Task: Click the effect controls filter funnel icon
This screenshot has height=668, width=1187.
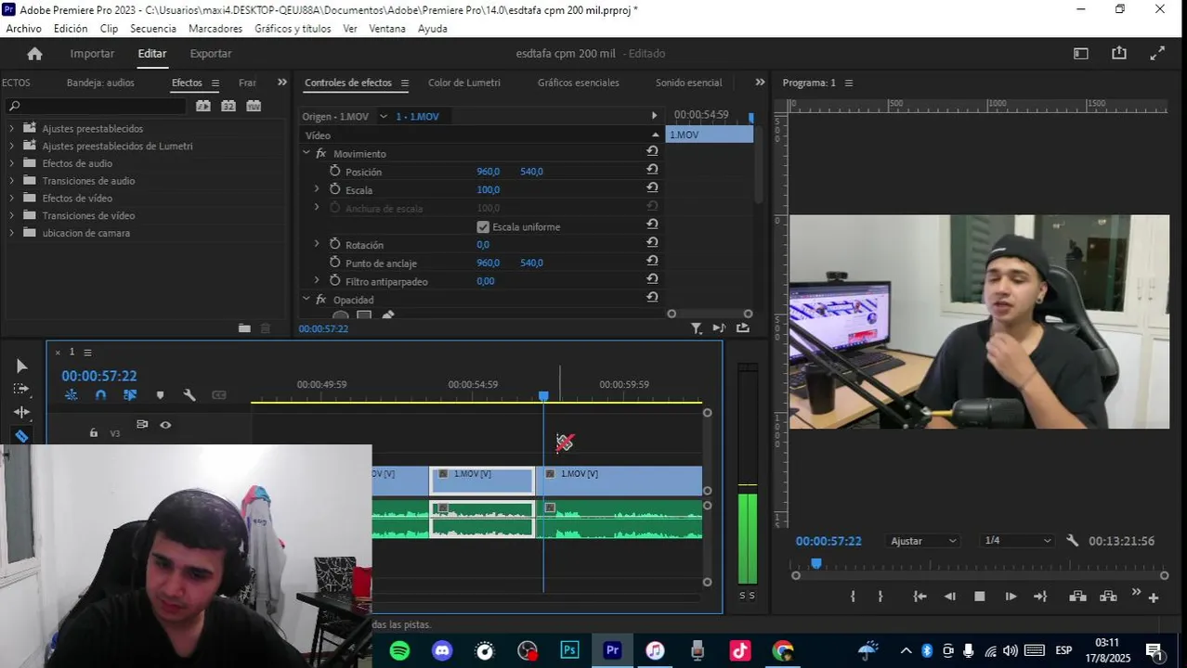Action: click(x=697, y=328)
